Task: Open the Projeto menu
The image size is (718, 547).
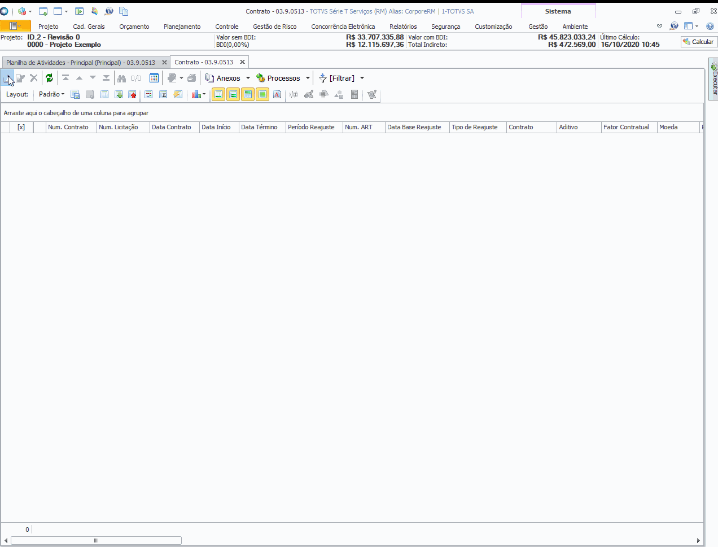Action: coord(49,27)
